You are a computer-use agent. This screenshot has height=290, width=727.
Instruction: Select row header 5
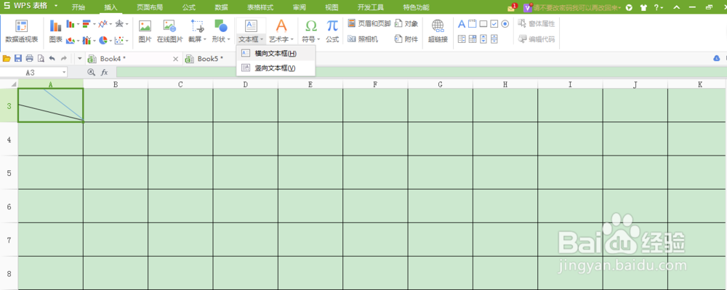[x=9, y=172]
